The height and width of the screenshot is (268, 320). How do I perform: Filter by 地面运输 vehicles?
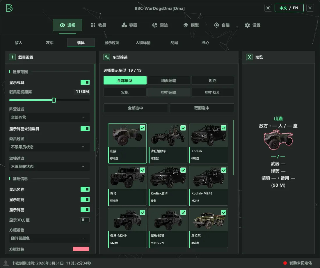point(168,80)
